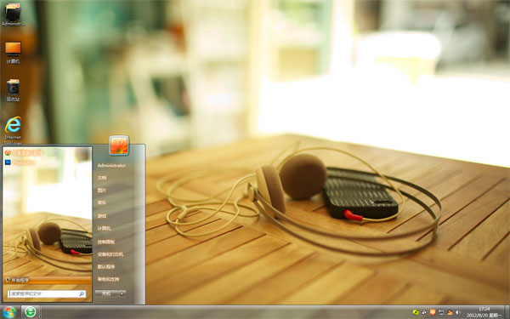Open the Administrator folder desktop icon
The width and height of the screenshot is (510, 319).
coord(13,14)
